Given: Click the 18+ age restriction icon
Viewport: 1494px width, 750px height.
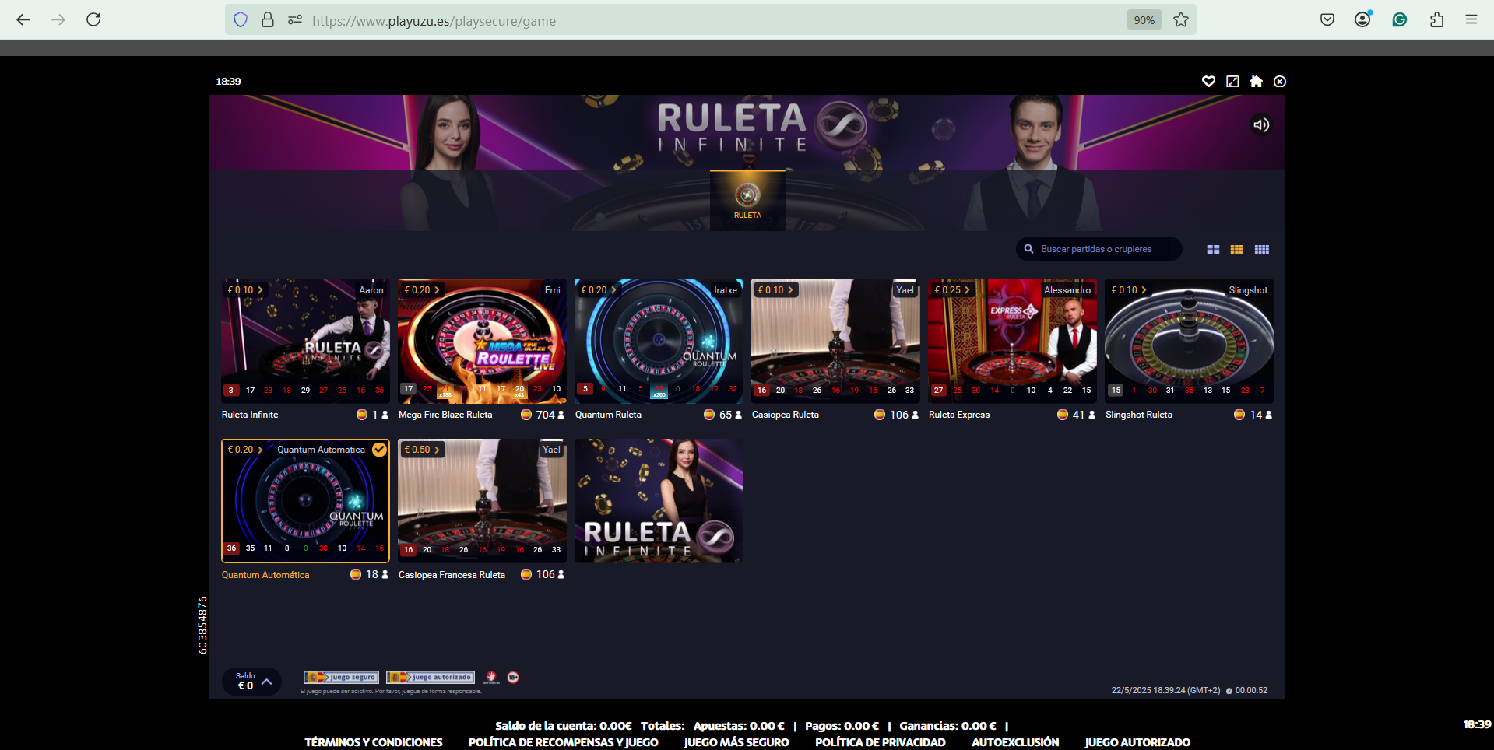Looking at the screenshot, I should tap(513, 677).
